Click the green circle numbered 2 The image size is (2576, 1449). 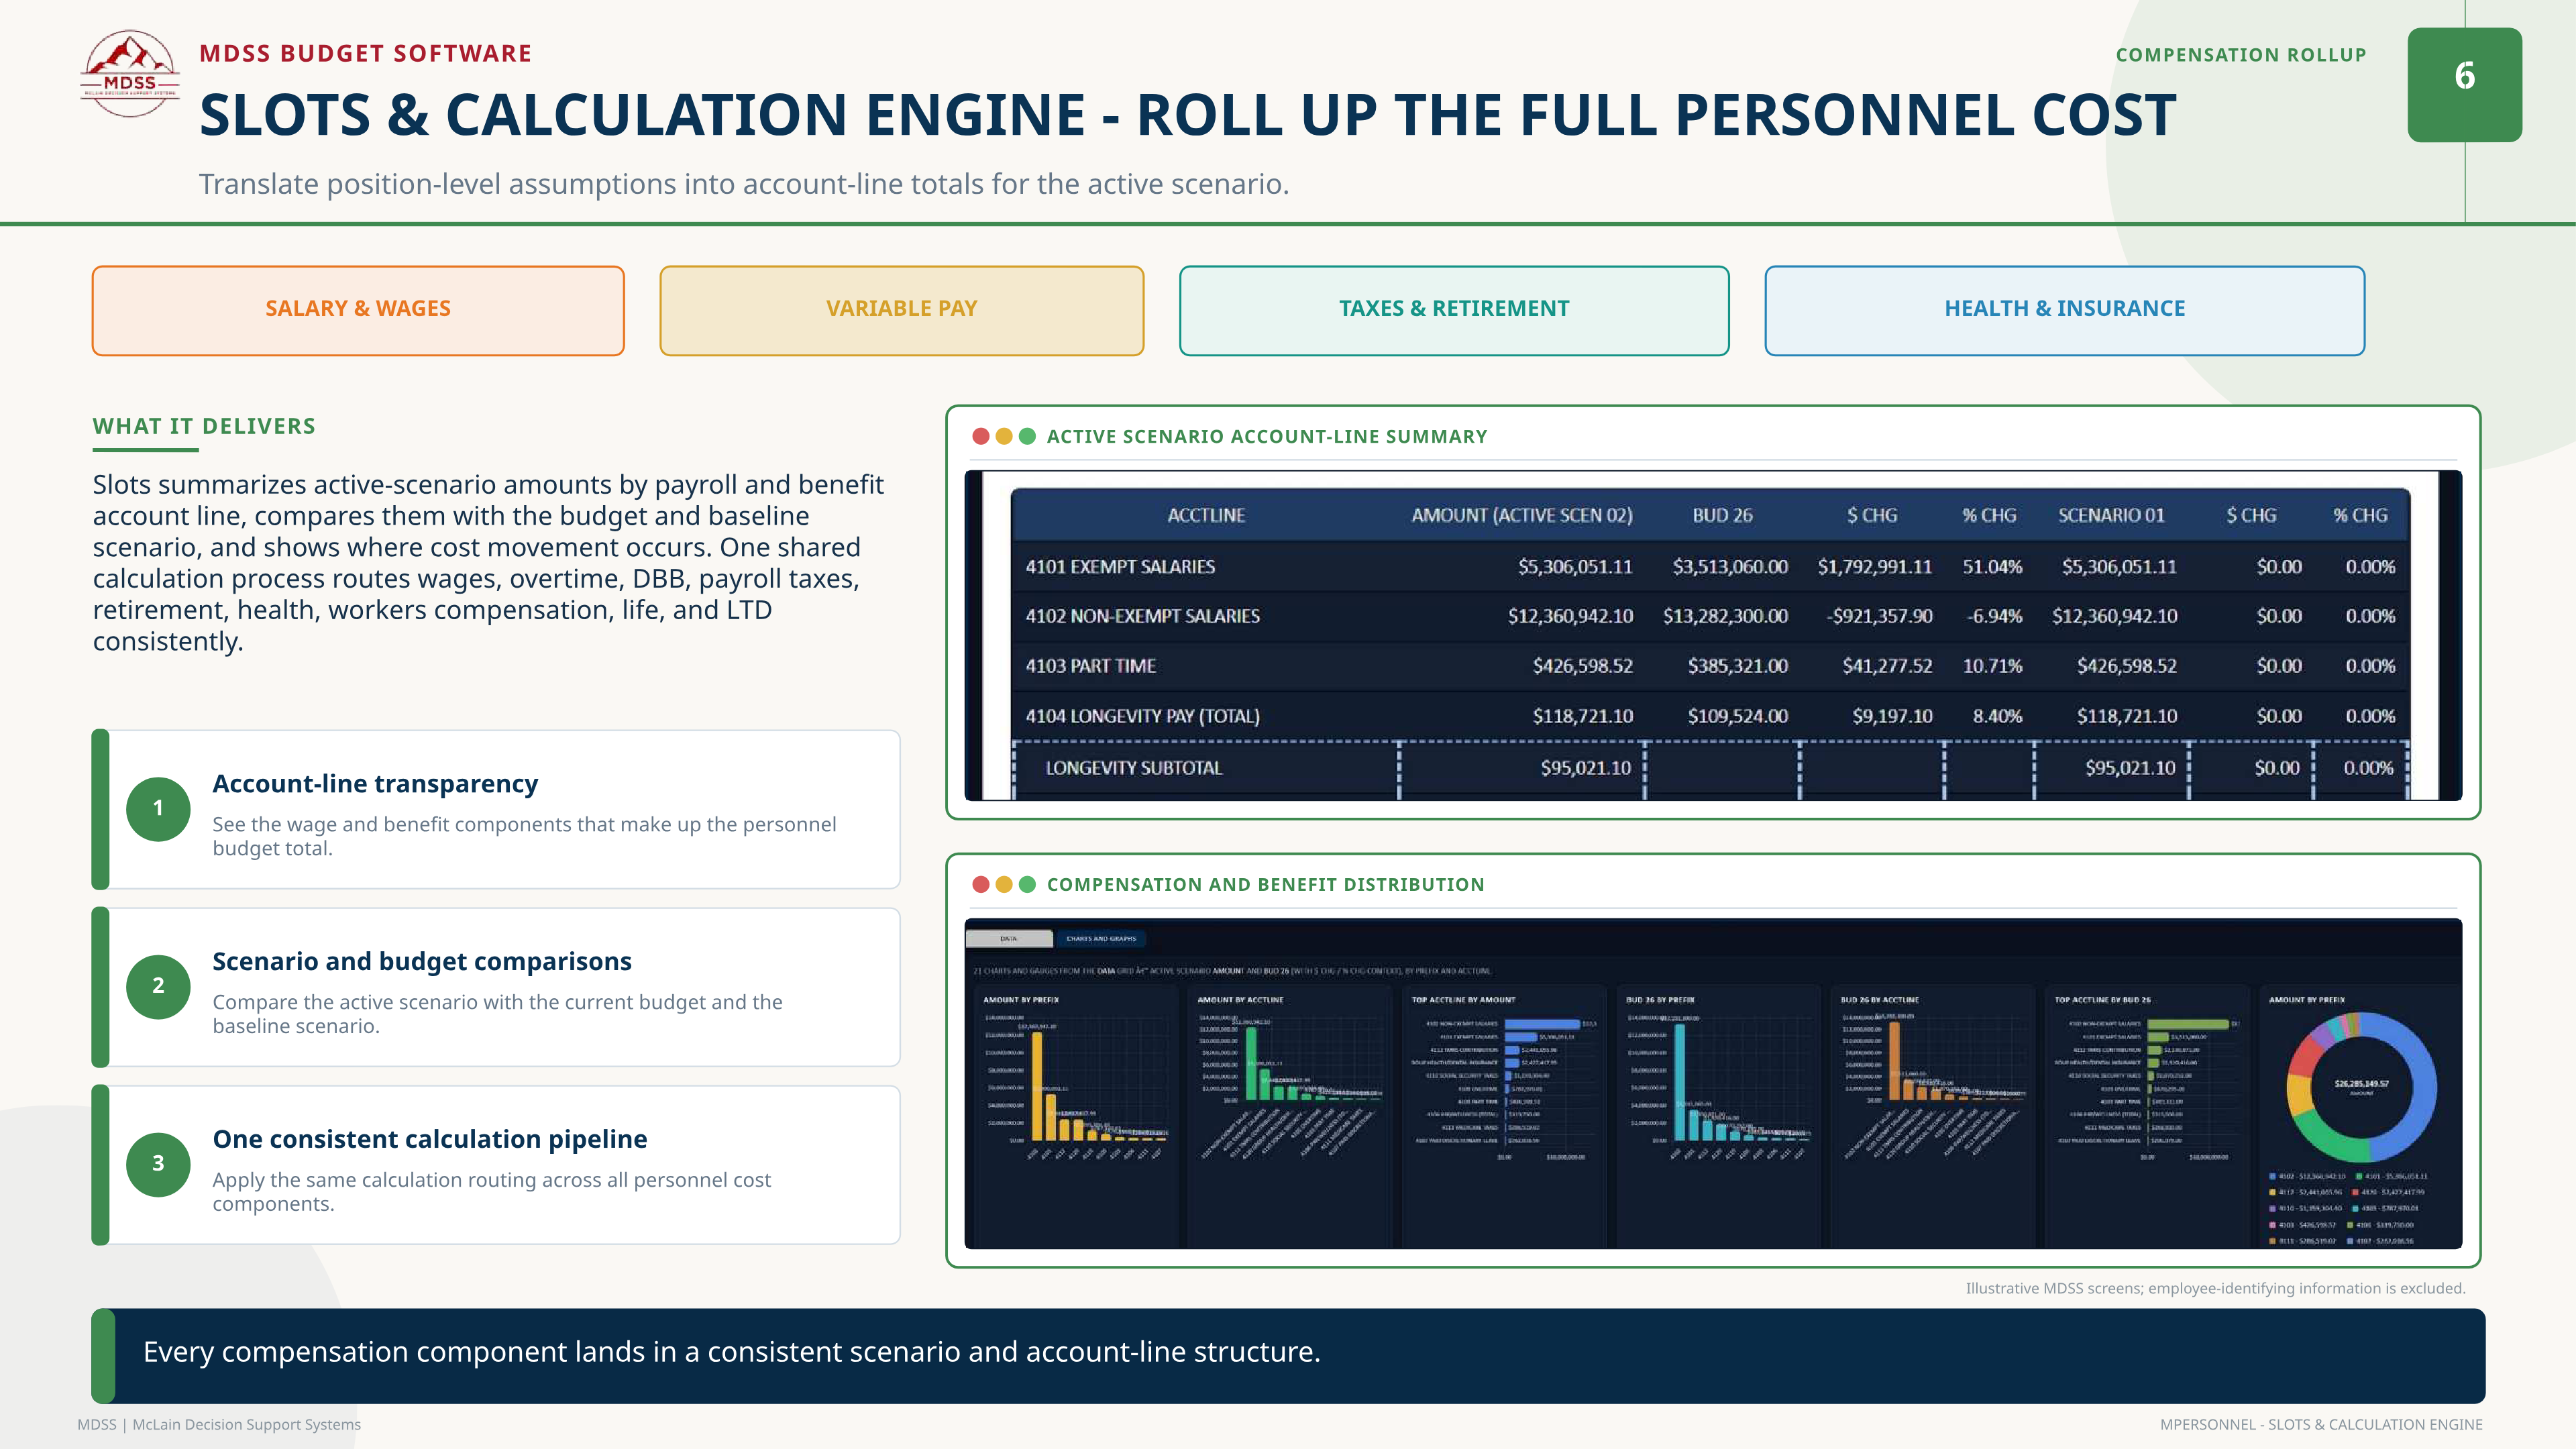(x=158, y=986)
